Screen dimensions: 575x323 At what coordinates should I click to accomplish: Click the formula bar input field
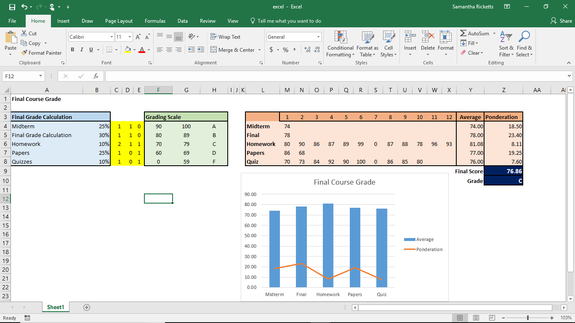(x=335, y=76)
